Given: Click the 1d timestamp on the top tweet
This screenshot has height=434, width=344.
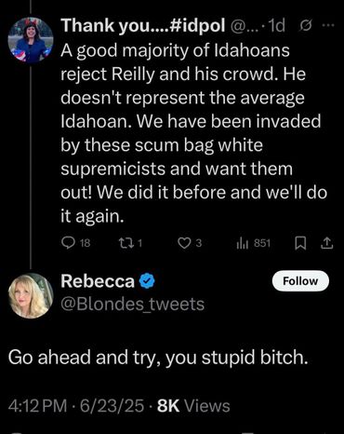Looking at the screenshot, I should [x=276, y=26].
